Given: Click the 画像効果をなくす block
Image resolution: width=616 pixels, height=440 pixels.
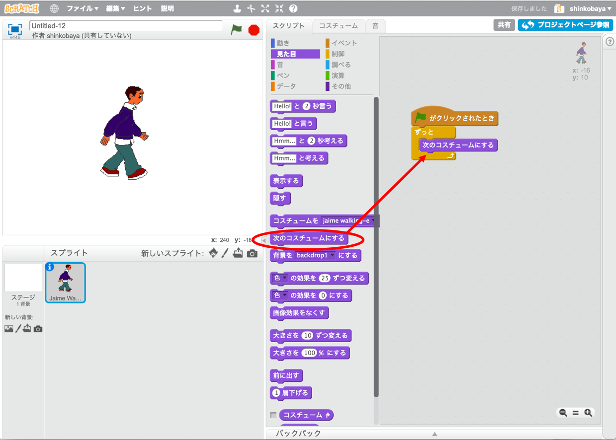Looking at the screenshot, I should coord(299,313).
